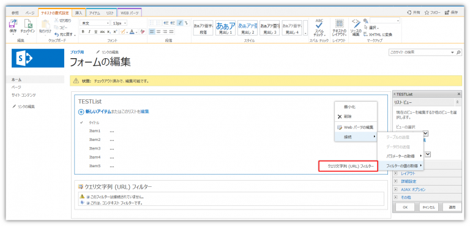Viewport: 470px width, 226px height.
Task: Switch to the Item (アイテム) tab
Action: pyautogui.click(x=94, y=13)
